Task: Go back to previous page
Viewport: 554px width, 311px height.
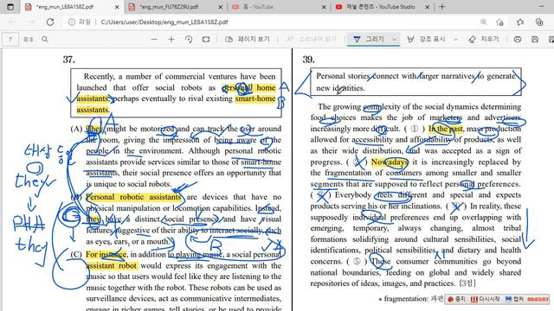Action: pyautogui.click(x=12, y=22)
